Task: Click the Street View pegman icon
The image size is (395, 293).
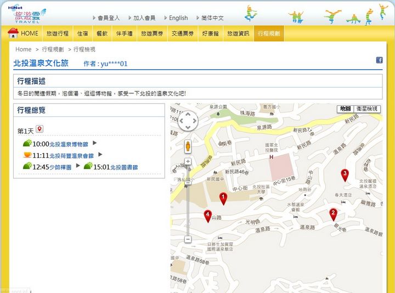Action: pyautogui.click(x=188, y=146)
